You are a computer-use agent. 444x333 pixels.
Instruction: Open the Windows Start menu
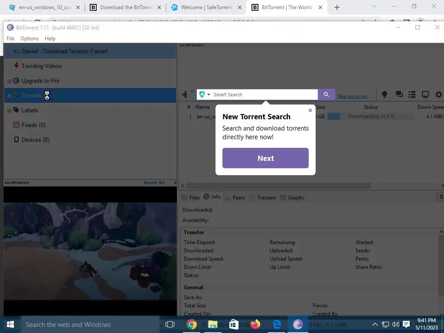click(x=10, y=324)
